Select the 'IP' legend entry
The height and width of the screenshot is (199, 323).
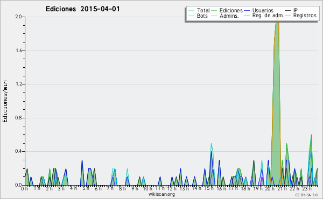[x=291, y=10]
